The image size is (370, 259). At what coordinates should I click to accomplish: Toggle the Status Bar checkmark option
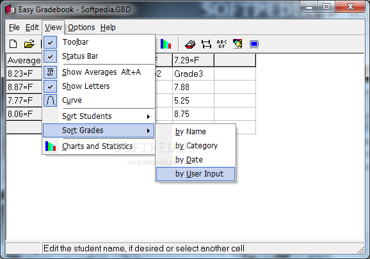click(x=51, y=56)
